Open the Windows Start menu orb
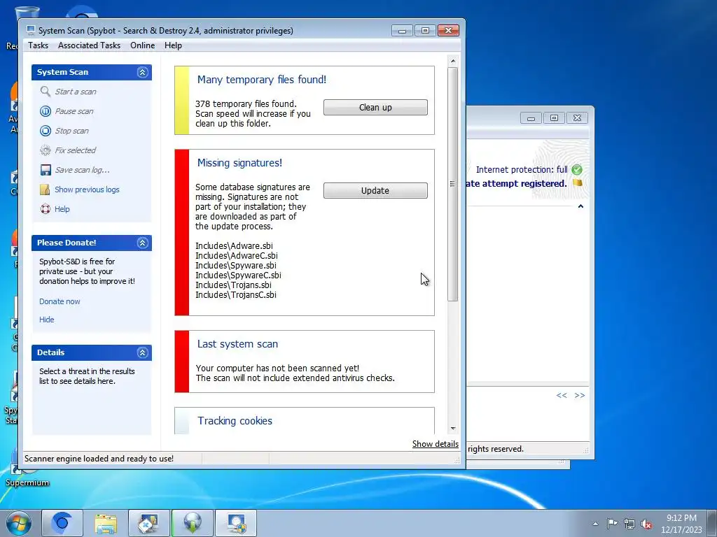Viewport: 717px width, 537px height. click(x=19, y=523)
